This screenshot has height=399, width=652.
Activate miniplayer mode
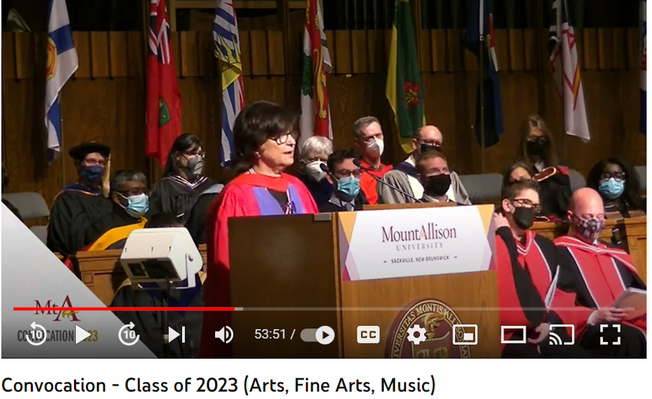point(464,335)
